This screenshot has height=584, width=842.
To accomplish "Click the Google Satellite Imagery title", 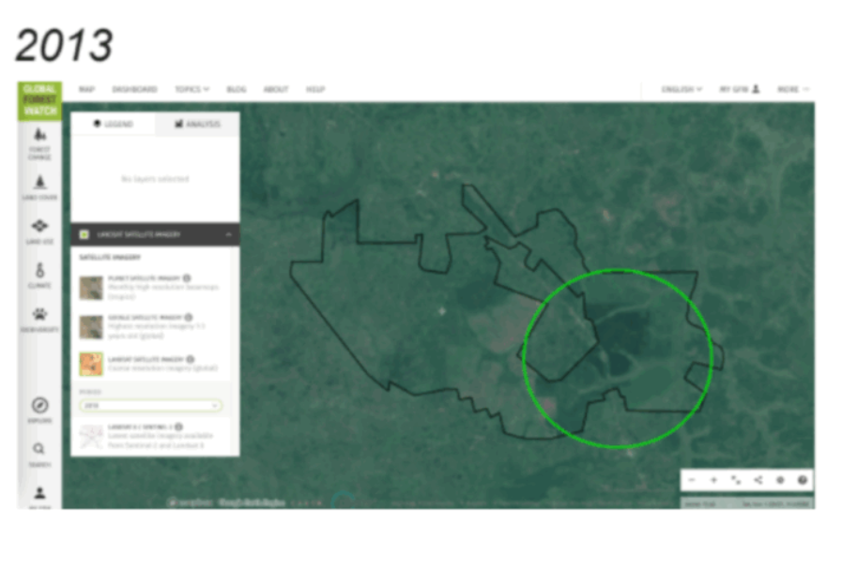I will tap(145, 317).
